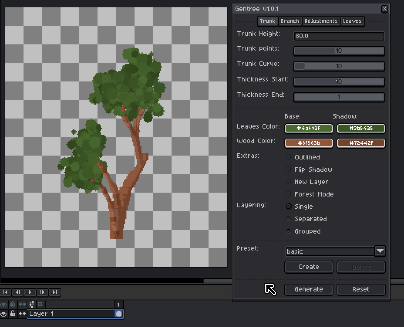Open the Preset dropdown arrow
This screenshot has height=327, width=404.
coord(380,251)
